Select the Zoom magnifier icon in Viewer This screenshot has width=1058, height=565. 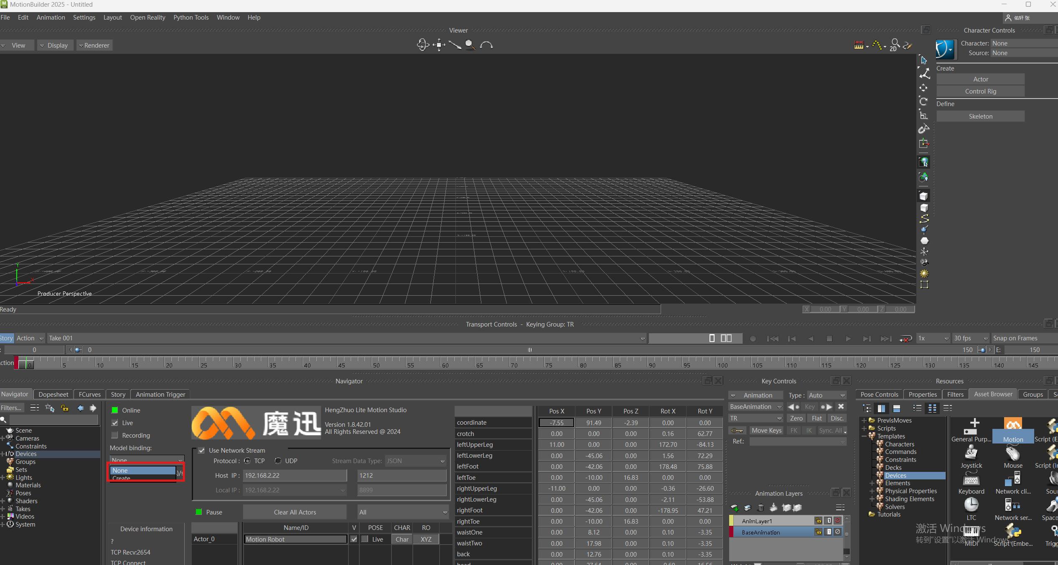click(x=470, y=45)
